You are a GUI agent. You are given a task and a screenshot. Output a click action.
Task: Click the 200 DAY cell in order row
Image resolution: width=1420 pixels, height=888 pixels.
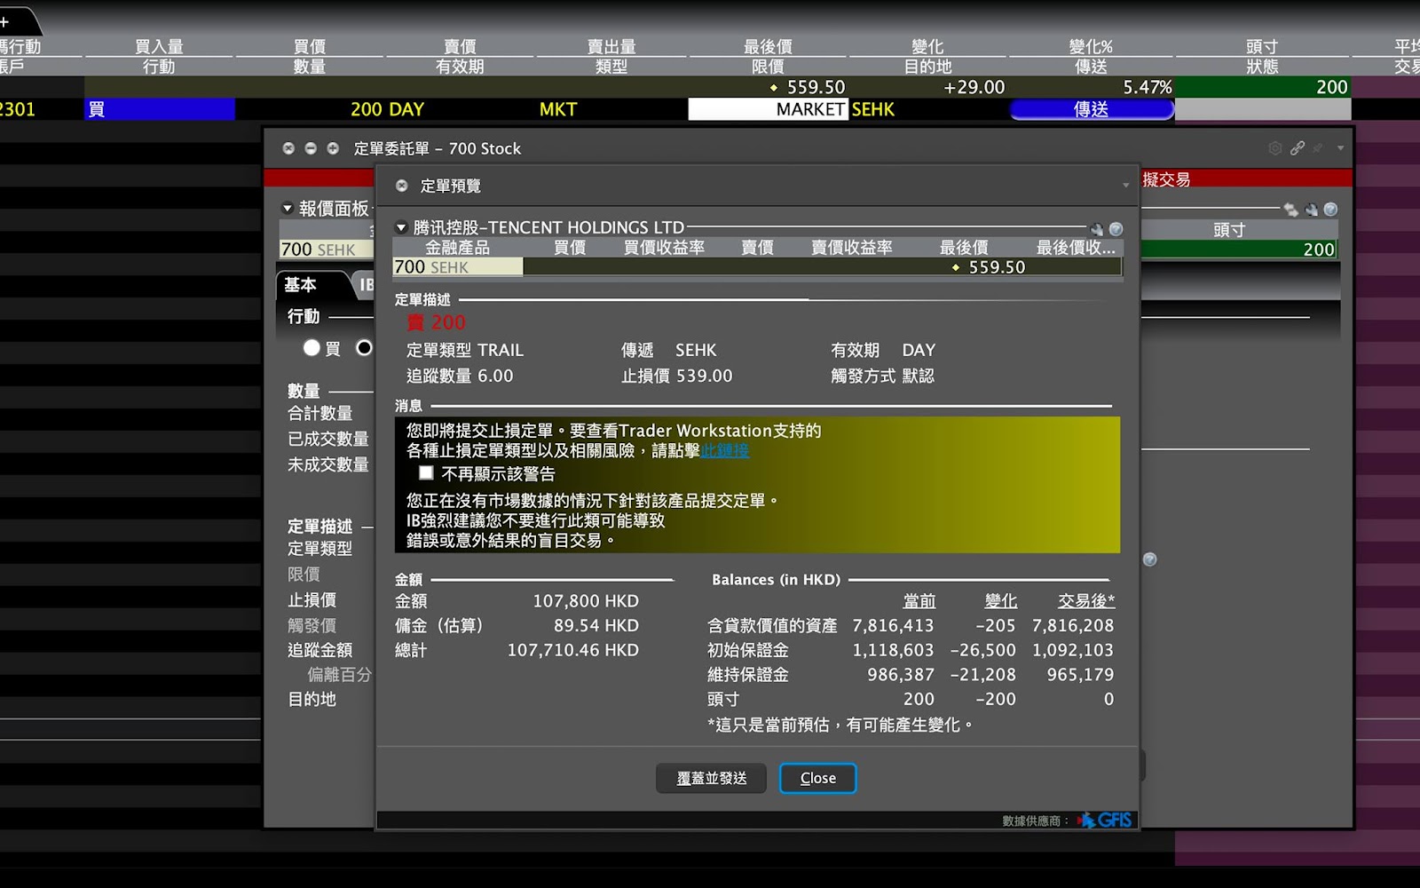click(387, 109)
